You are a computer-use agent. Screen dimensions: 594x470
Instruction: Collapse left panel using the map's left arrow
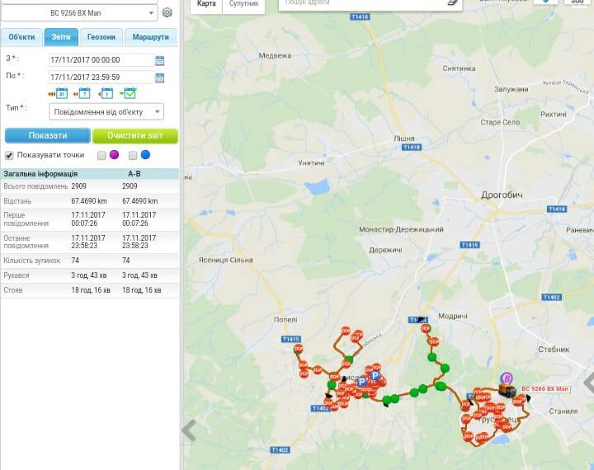(x=189, y=430)
